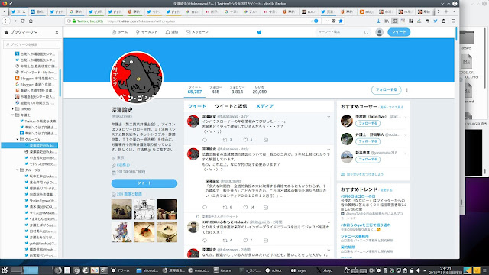
Task: Collapse the 弁護士 bookmark folder
Action: coord(13,115)
